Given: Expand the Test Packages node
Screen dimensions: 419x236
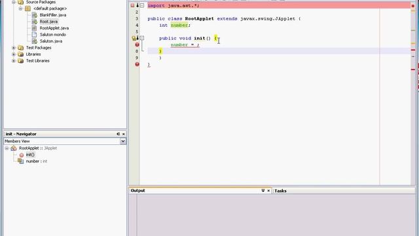Looking at the screenshot, I should pos(14,48).
